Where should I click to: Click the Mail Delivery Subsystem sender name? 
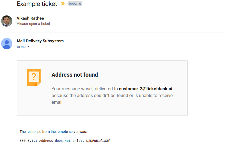40,41
